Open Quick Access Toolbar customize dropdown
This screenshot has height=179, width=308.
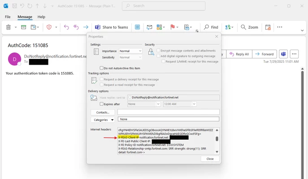tap(52, 6)
